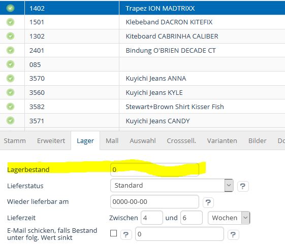Click the Lagerbestand input field
Image resolution: width=285 pixels, height=246 pixels.
154,169
